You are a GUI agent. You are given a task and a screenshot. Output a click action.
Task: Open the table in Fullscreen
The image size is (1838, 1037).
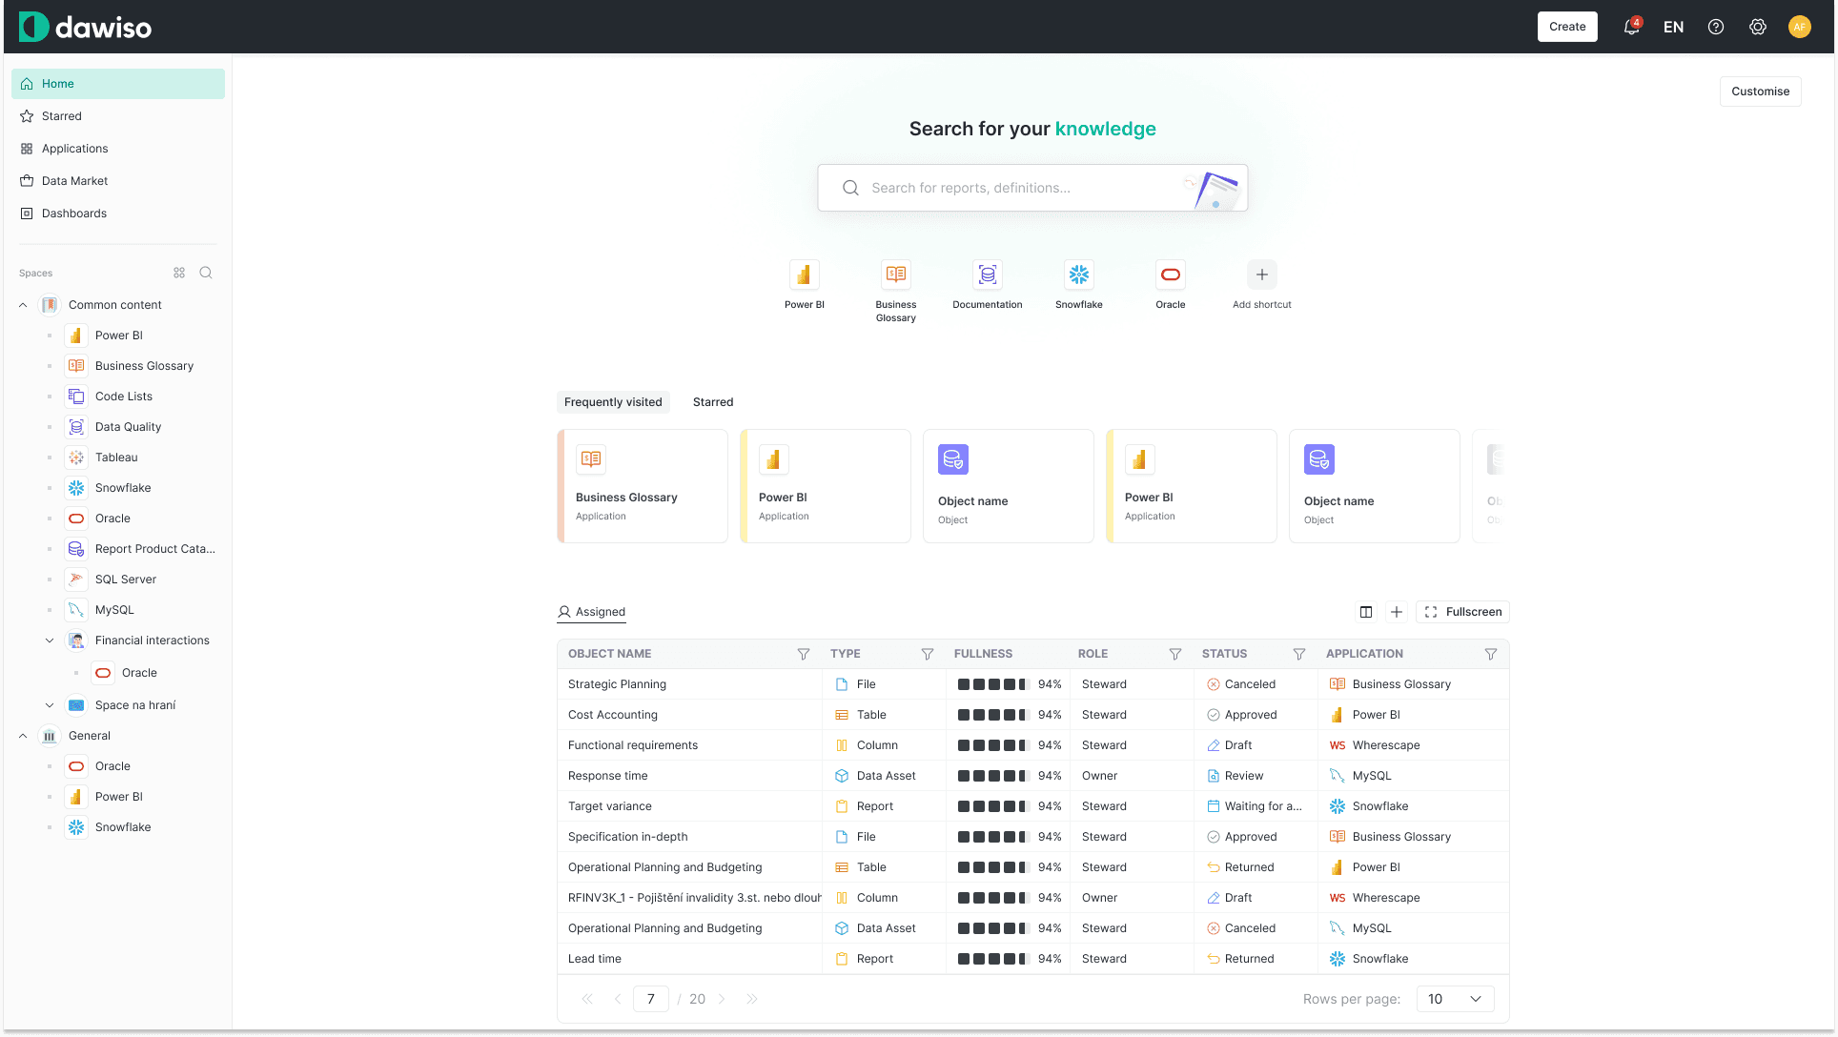point(1462,612)
